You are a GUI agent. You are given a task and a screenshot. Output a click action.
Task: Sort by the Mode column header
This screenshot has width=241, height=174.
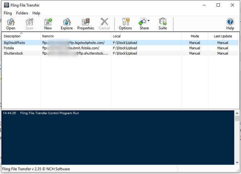pos(195,36)
